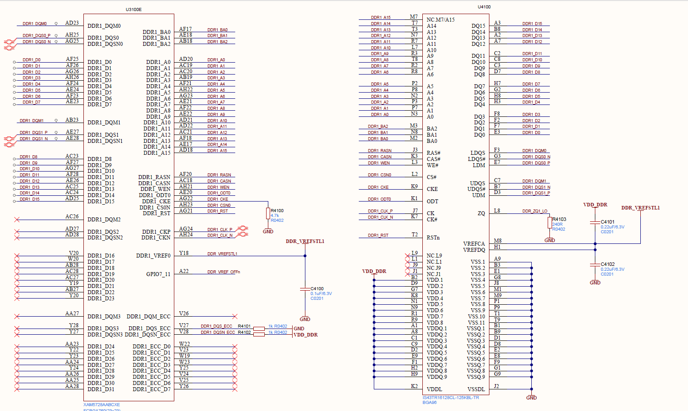This screenshot has width=688, height=411.
Task: Select the U3100E component designator
Action: [134, 9]
